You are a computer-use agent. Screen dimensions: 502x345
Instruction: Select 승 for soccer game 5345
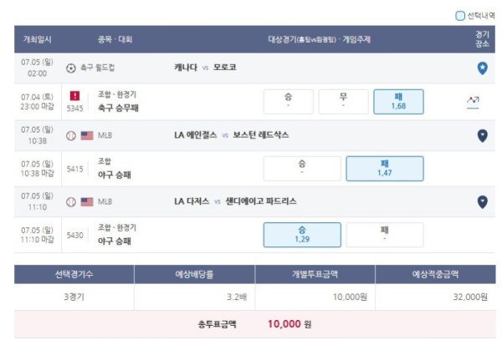[288, 102]
